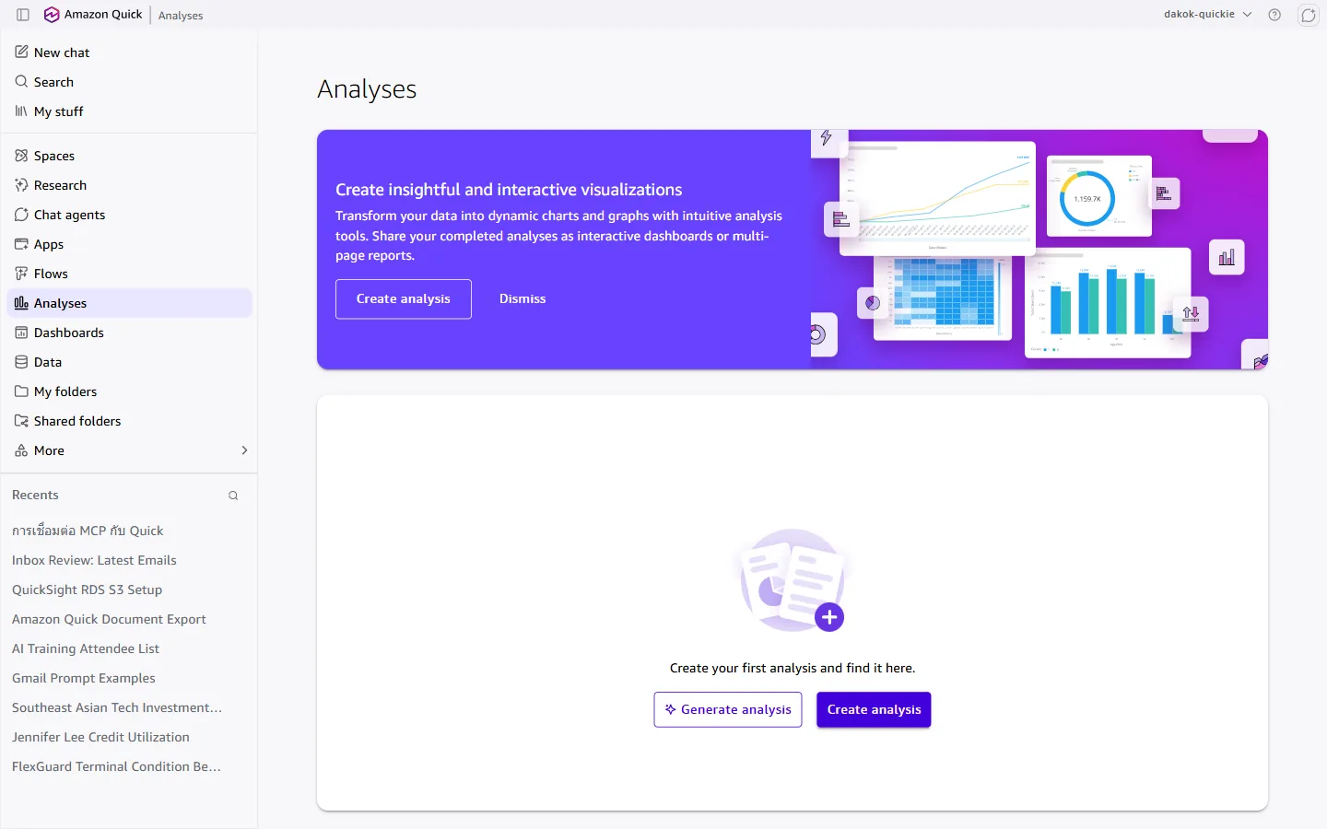Click the Analyses breadcrumb in header
Screen dimensions: 1327x829
click(181, 16)
